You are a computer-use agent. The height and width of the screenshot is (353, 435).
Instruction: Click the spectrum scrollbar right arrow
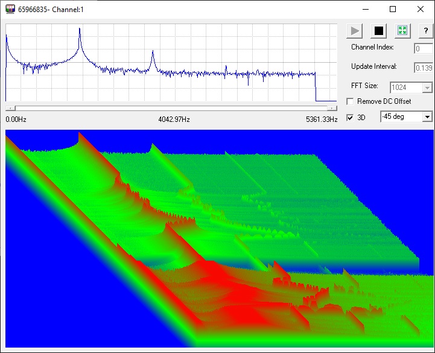pyautogui.click(x=332, y=108)
